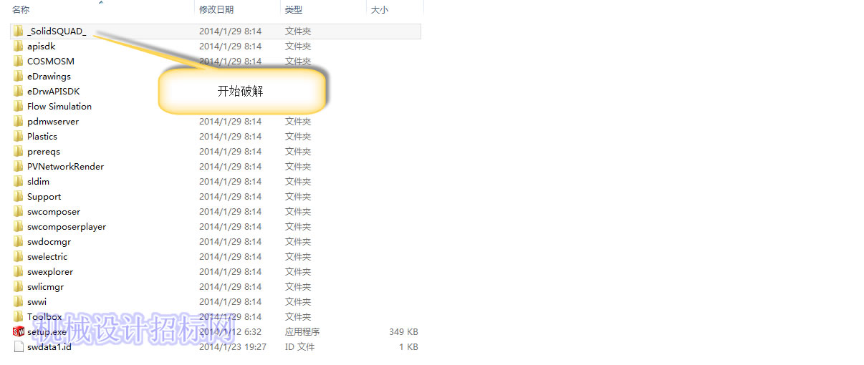Screen dimensions: 864x365
Task: Click the swlicmgr folder icon
Action: tap(19, 287)
